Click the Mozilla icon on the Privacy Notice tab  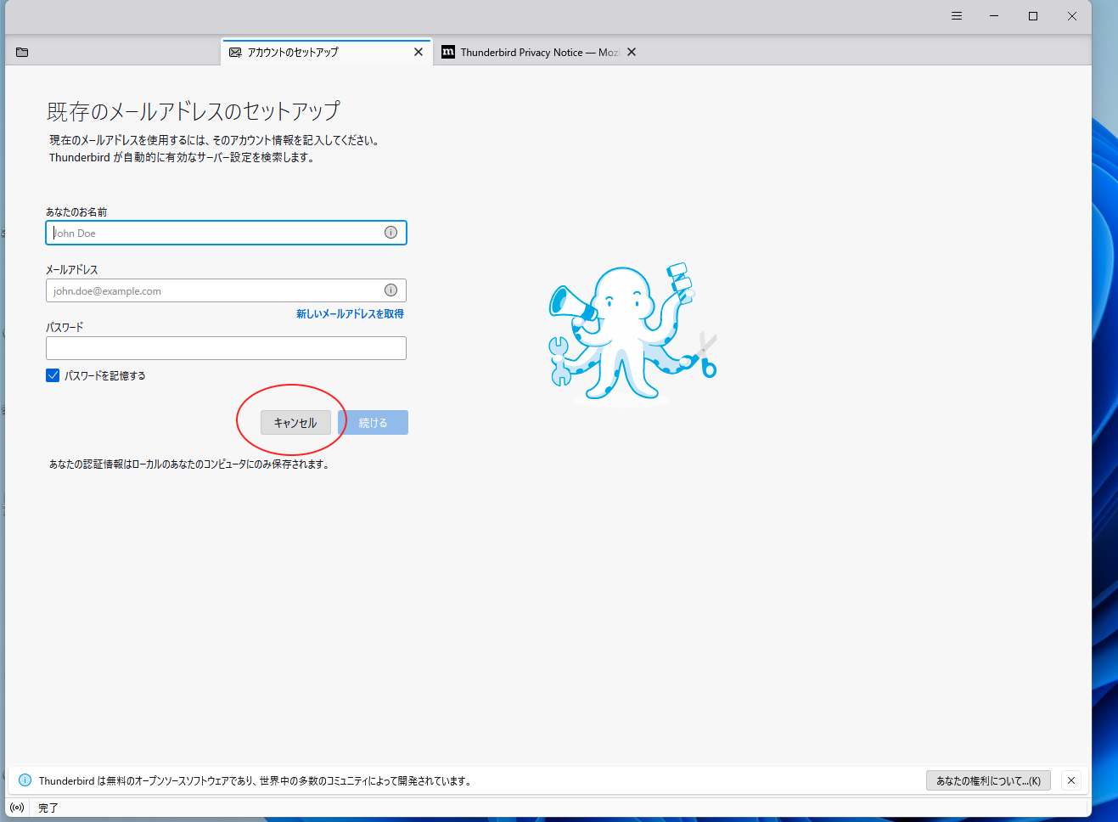447,52
